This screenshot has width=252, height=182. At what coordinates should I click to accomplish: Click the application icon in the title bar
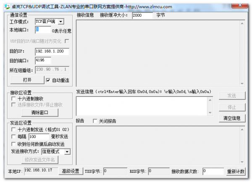(x=7, y=7)
